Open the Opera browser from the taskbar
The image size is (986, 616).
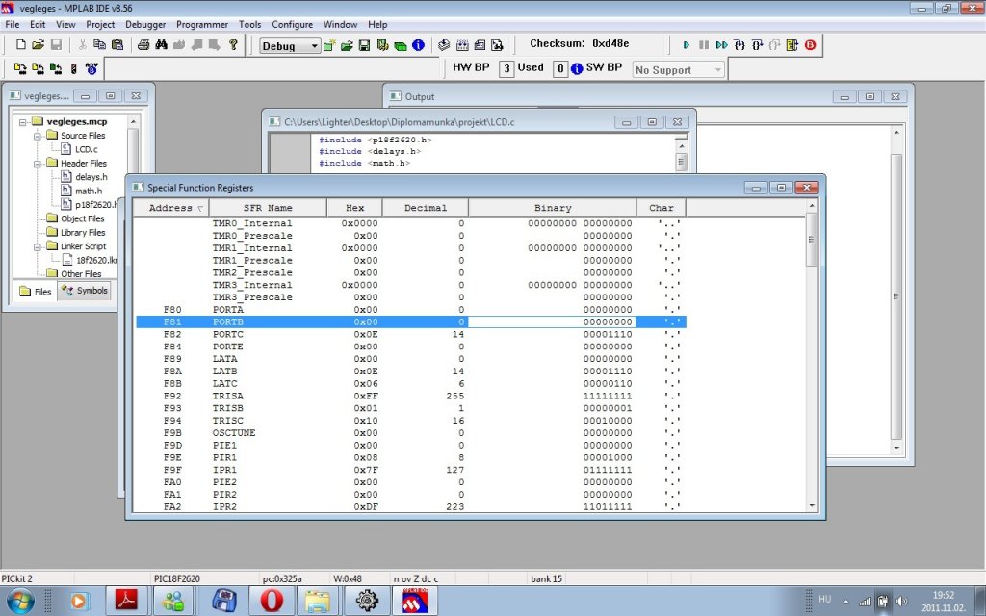pos(271,601)
